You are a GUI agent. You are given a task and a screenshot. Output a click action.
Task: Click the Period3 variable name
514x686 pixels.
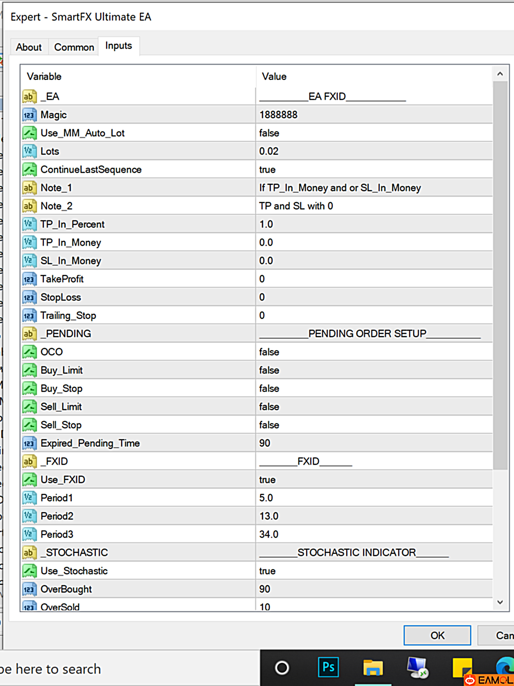tap(57, 534)
